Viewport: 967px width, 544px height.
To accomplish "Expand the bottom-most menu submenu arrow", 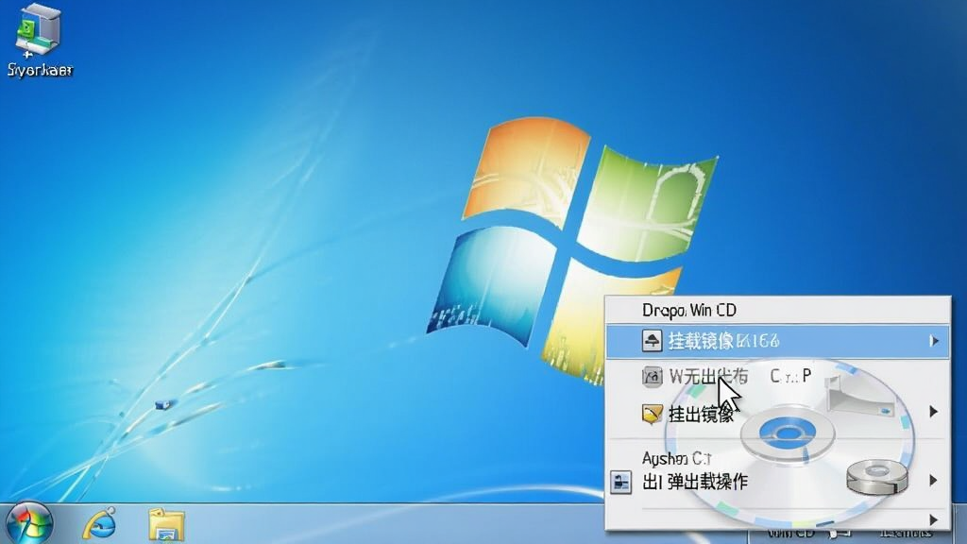I will point(933,519).
